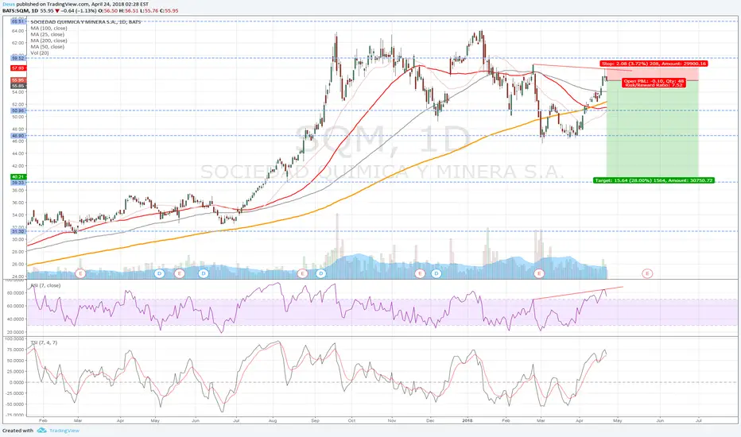Click the Jul label at the axis far right
Screen dimensions: 741x437
click(x=699, y=420)
